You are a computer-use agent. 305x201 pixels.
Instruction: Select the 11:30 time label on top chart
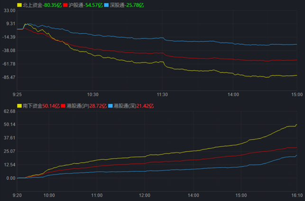pyautogui.click(x=163, y=94)
